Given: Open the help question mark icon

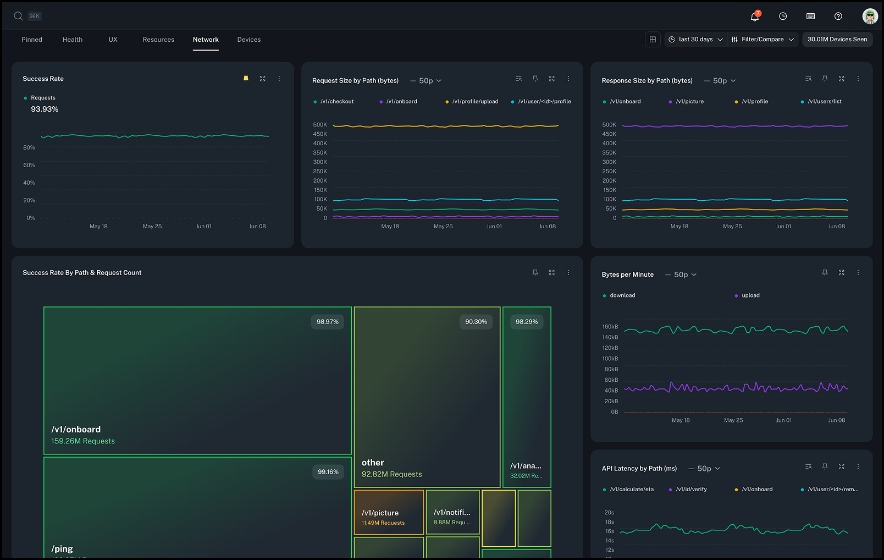Looking at the screenshot, I should click(838, 17).
